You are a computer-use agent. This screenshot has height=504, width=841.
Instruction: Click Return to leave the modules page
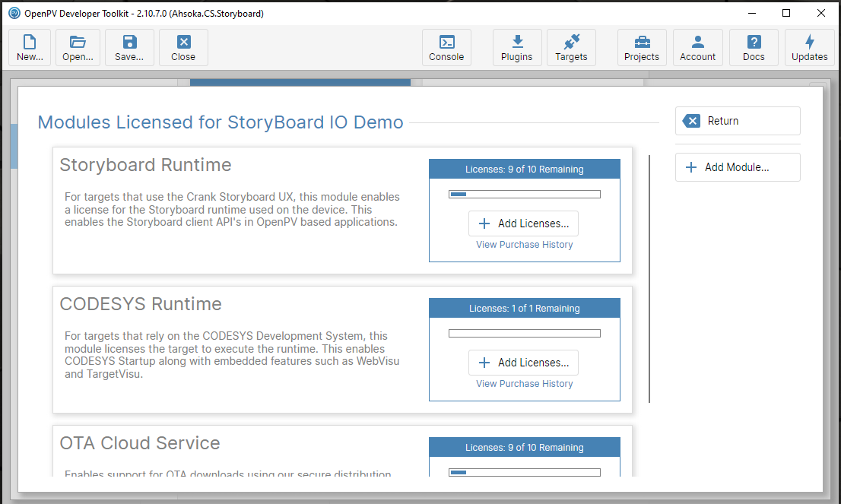[738, 121]
